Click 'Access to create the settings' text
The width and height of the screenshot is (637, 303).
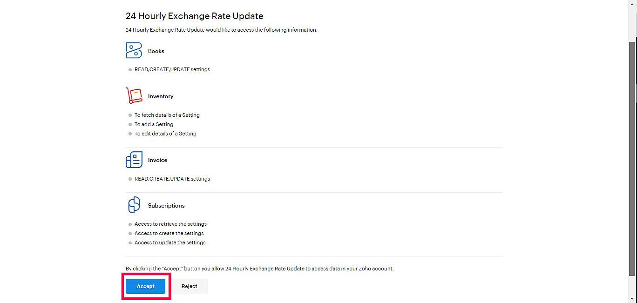point(169,233)
